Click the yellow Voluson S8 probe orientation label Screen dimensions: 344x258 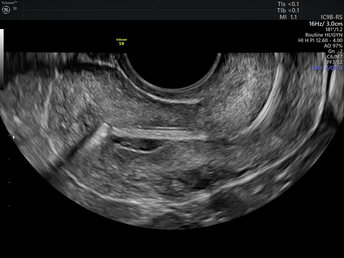(121, 42)
